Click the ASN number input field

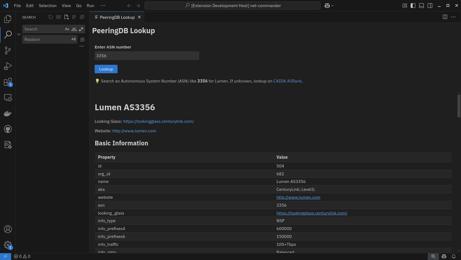[147, 56]
